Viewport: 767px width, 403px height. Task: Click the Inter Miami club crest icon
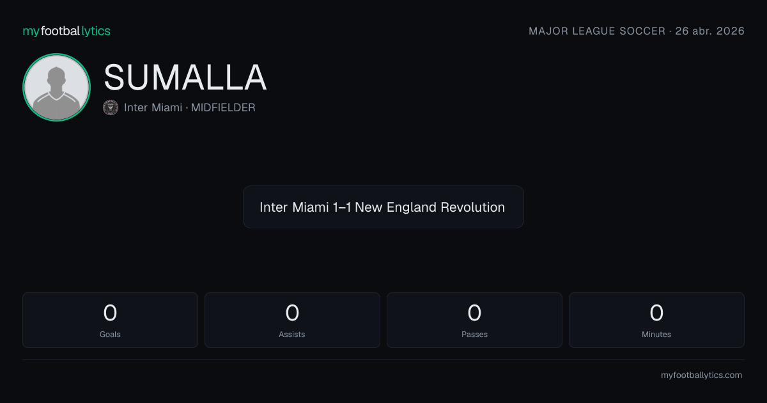click(x=111, y=107)
